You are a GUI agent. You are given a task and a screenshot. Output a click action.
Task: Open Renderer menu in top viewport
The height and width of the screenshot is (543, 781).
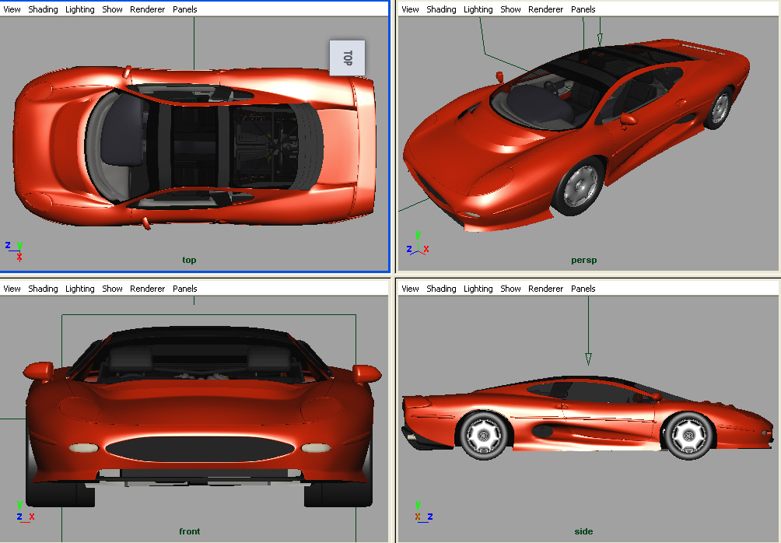pos(148,9)
